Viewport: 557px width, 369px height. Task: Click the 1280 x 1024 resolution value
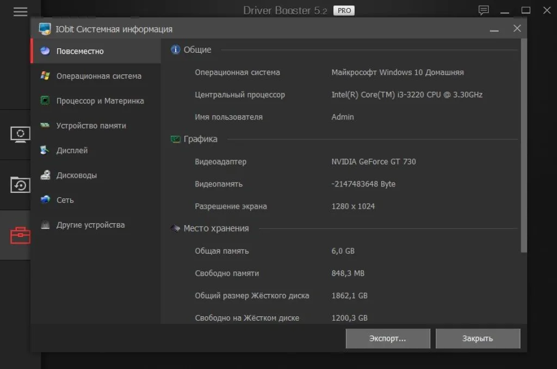point(353,207)
